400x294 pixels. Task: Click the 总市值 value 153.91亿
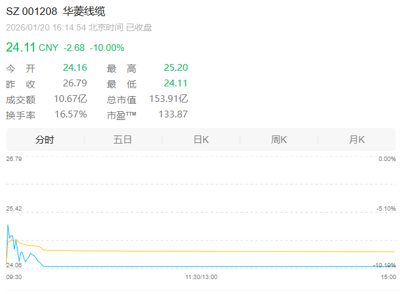tap(169, 99)
